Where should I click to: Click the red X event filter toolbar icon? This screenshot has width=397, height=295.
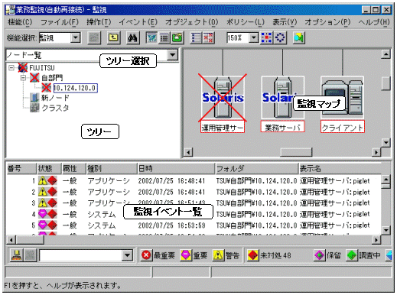tap(208, 38)
